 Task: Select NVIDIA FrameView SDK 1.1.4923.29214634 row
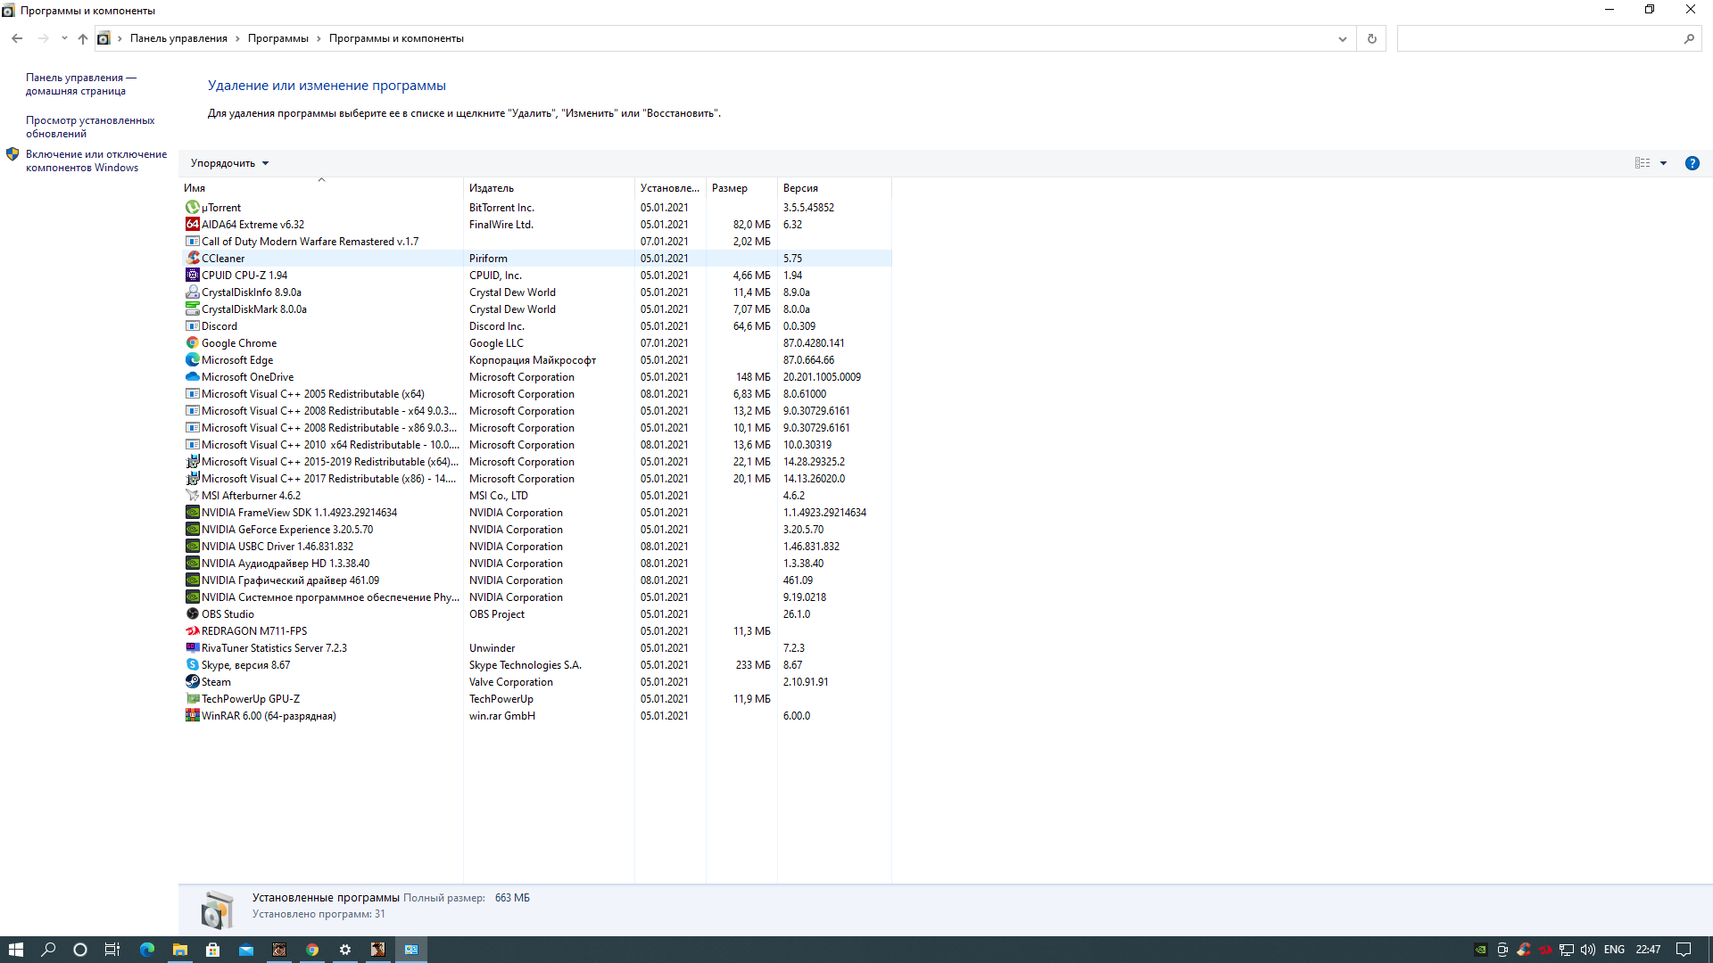(536, 513)
